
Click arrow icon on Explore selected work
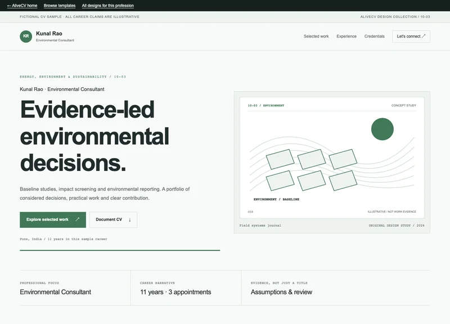point(77,219)
